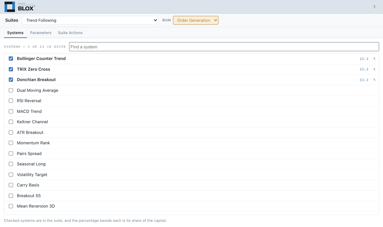
Task: Click the RUN label
Action: [166, 20]
